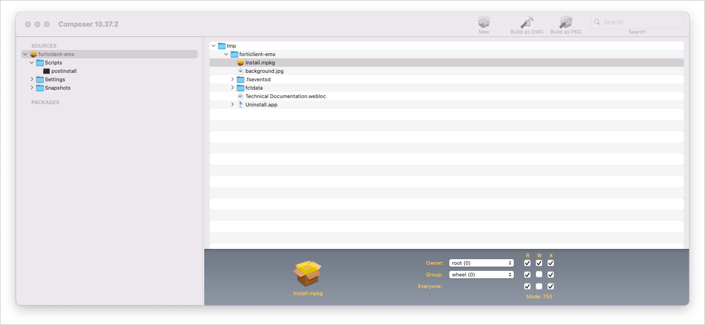
Task: Expand the Settings folder chevron
Action: 32,79
